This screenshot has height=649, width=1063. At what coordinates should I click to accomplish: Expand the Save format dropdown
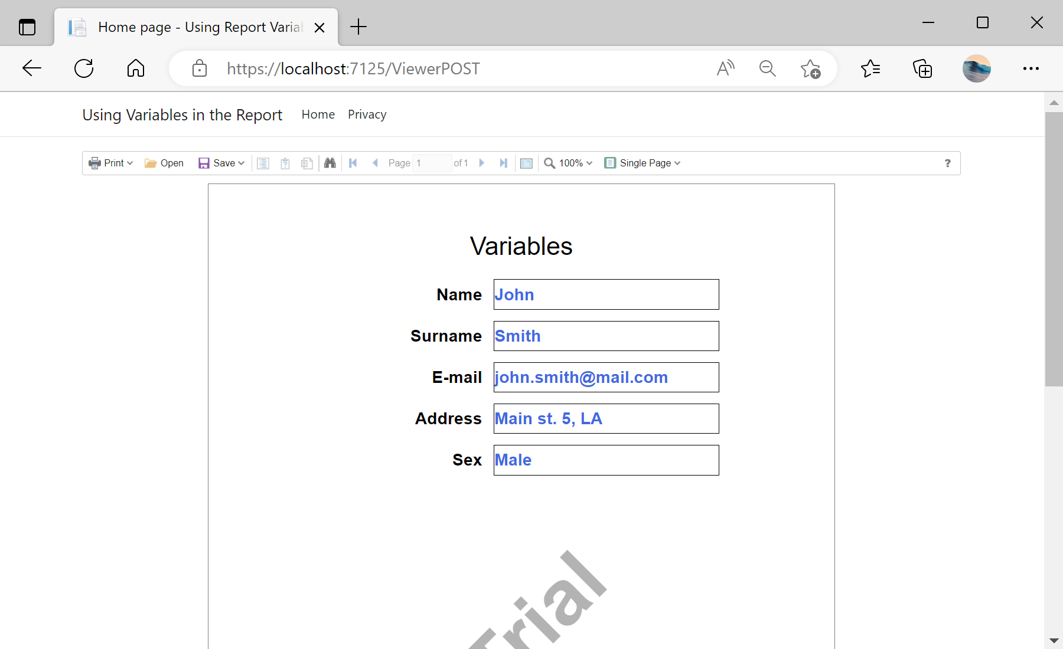[221, 163]
